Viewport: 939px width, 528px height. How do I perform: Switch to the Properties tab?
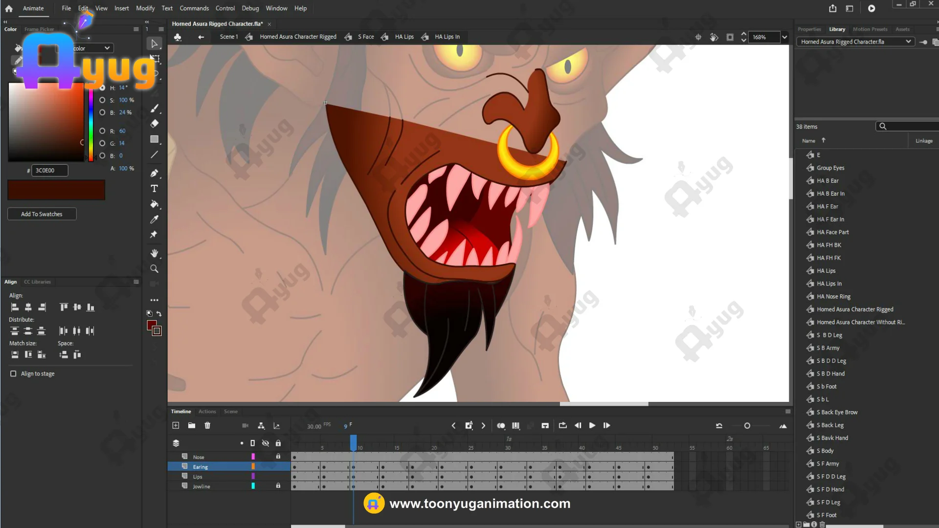pos(809,29)
